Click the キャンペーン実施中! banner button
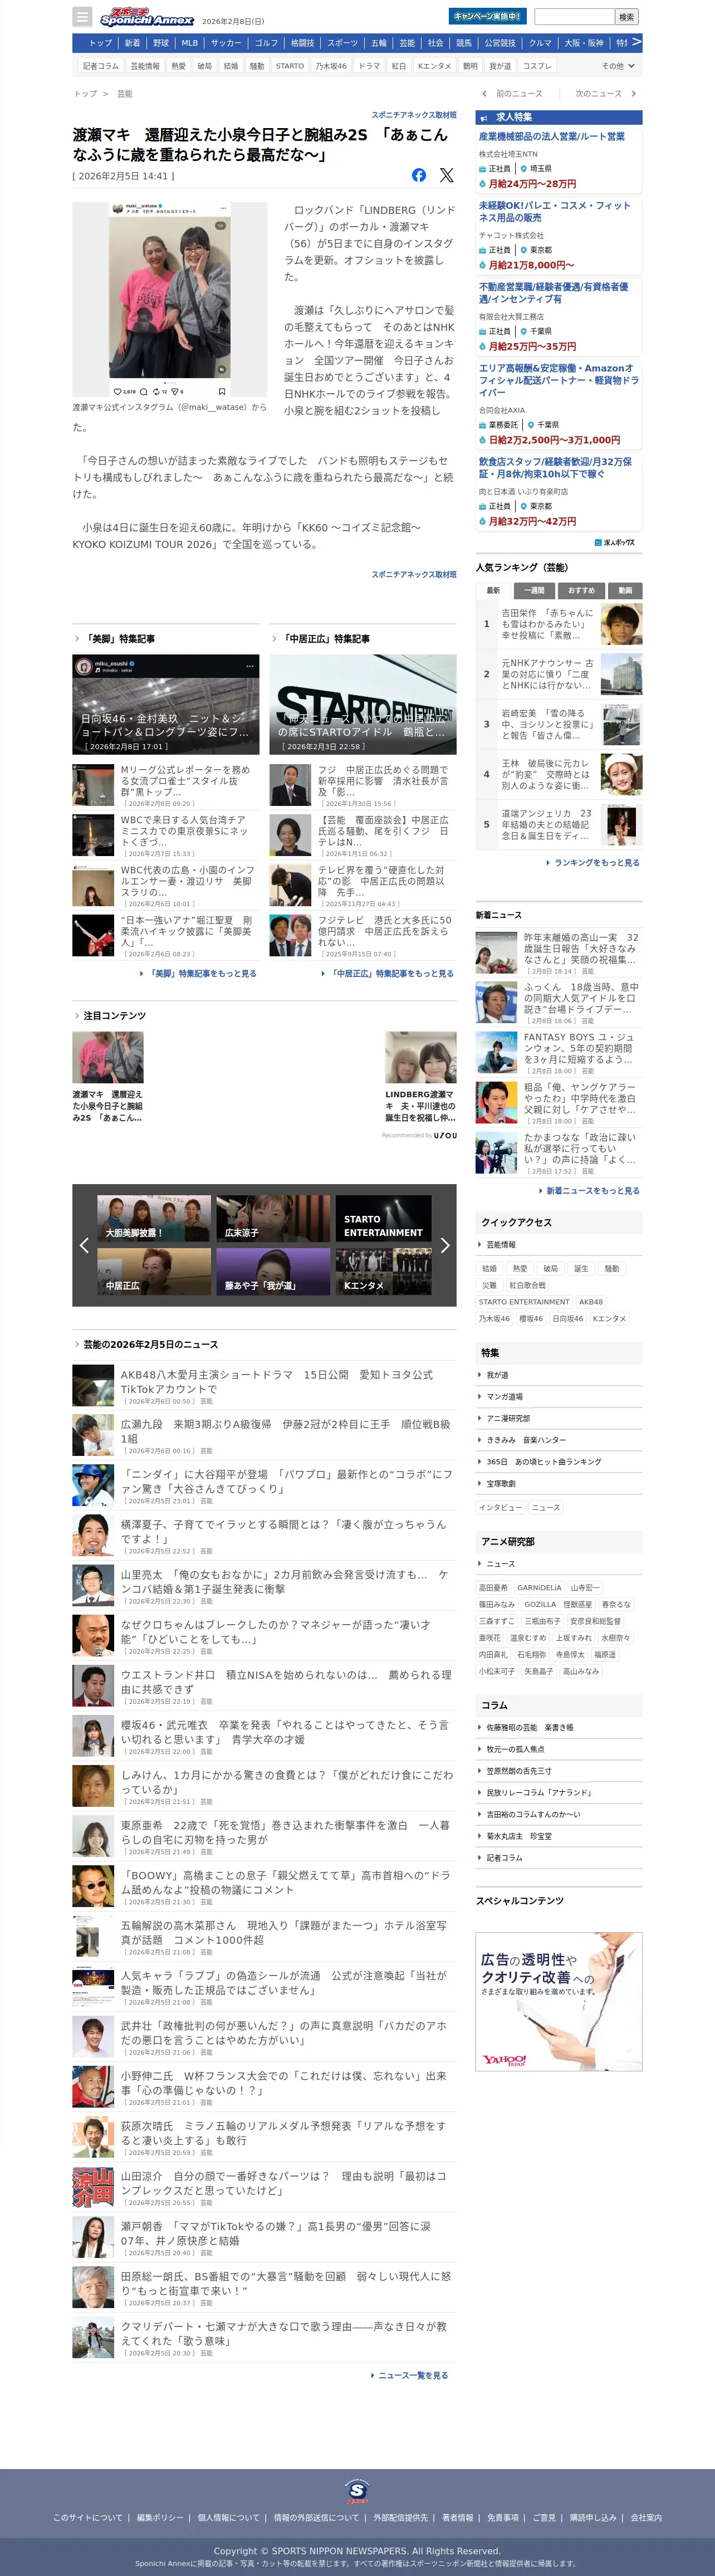This screenshot has width=715, height=2576. click(x=487, y=16)
